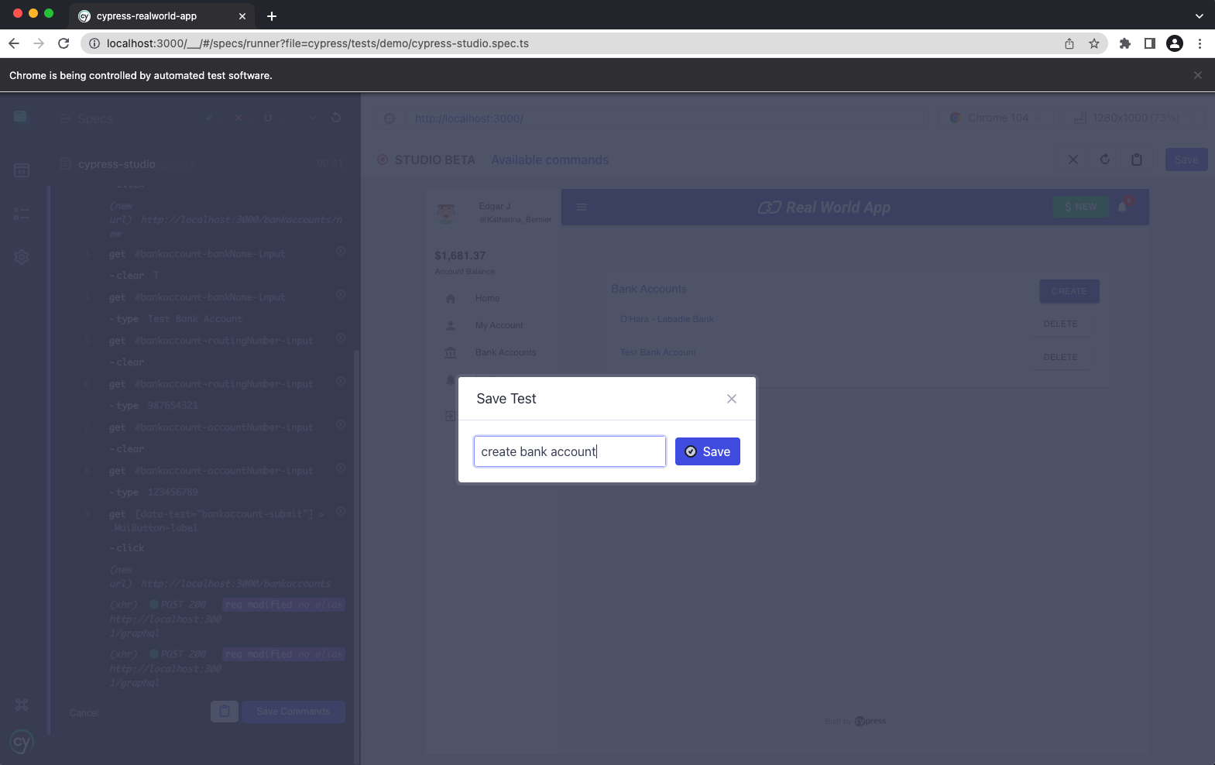Click the test name input field
This screenshot has width=1215, height=765.
569,451
